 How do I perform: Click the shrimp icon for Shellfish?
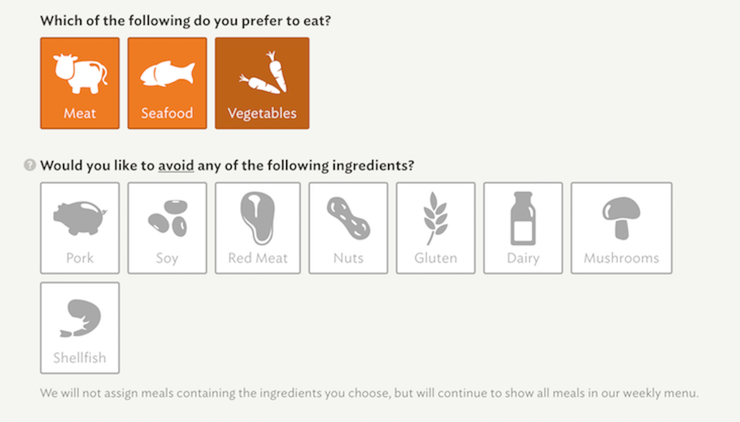click(81, 318)
